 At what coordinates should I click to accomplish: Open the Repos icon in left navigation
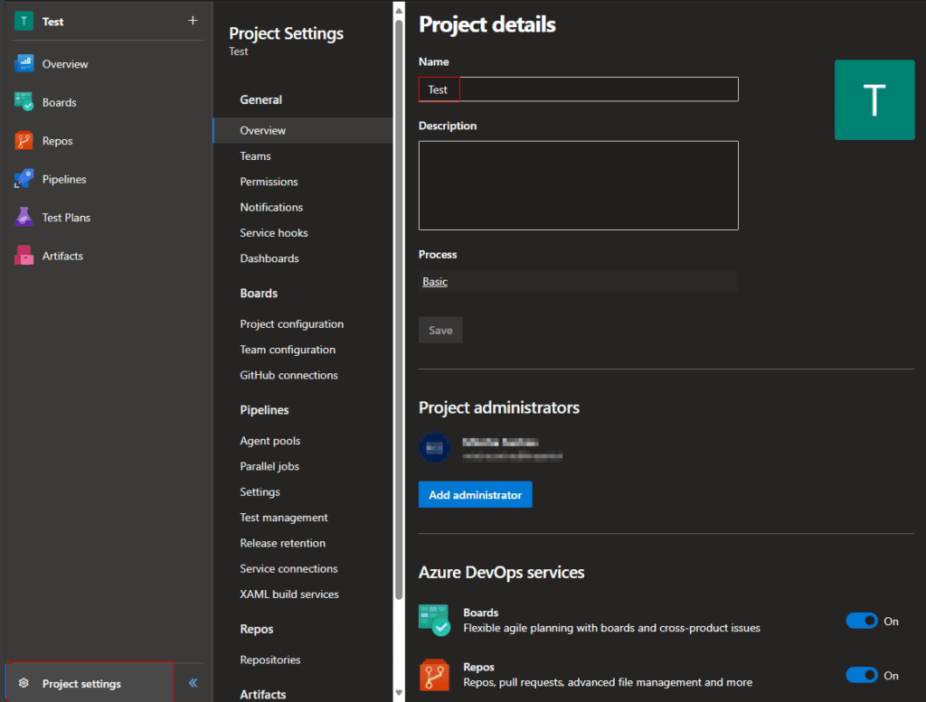click(24, 141)
